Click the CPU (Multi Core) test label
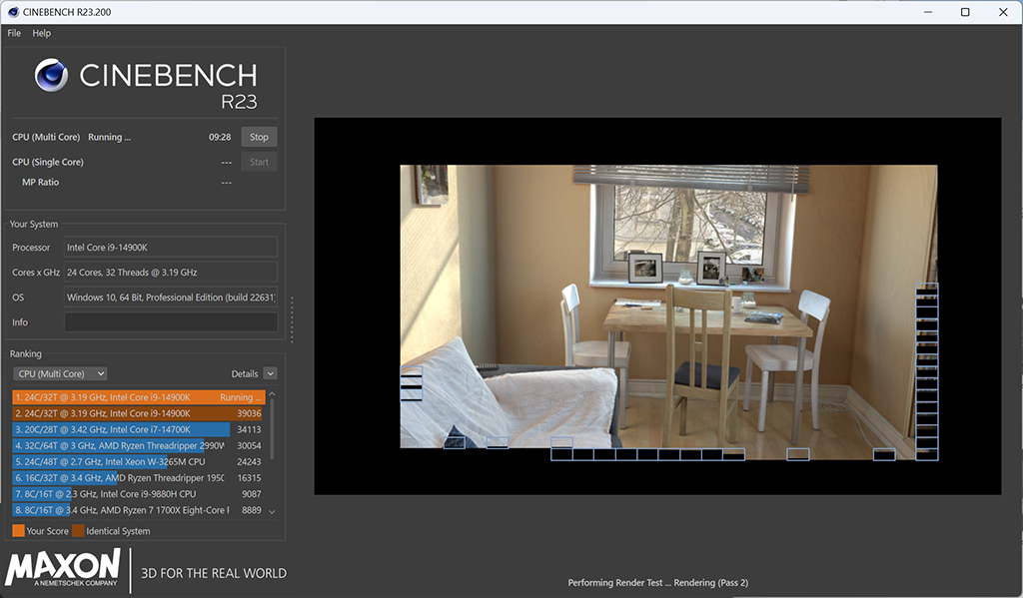Screen dimensions: 1023x598 tap(46, 137)
